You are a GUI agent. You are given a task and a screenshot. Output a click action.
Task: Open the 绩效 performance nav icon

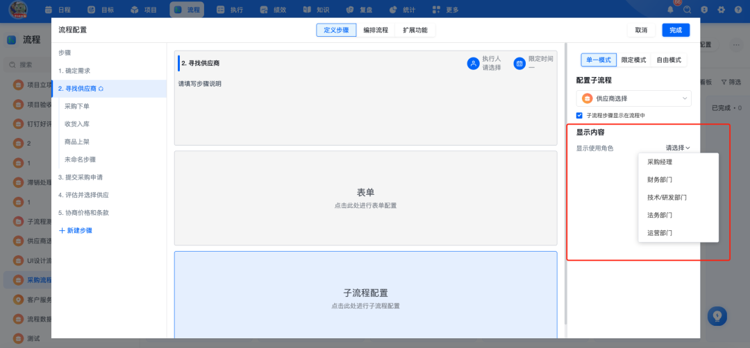point(264,10)
